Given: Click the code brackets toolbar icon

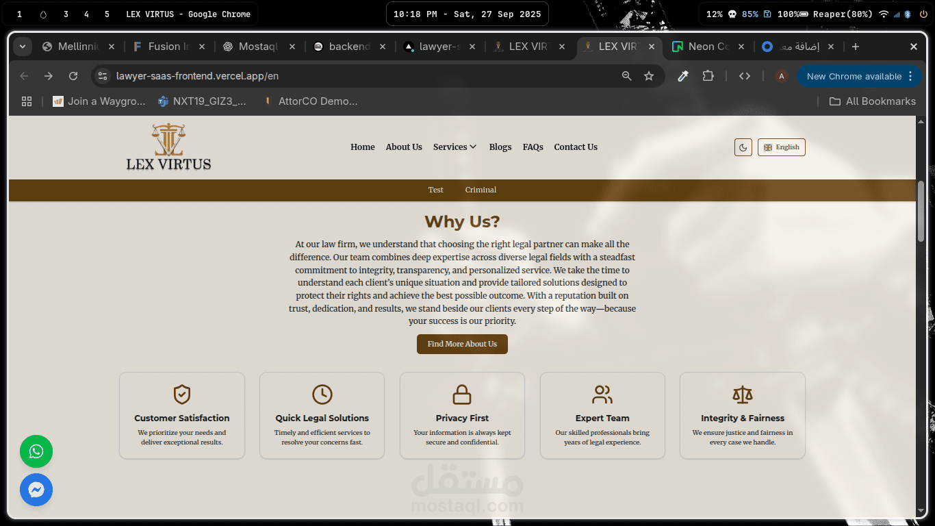Looking at the screenshot, I should tap(745, 76).
